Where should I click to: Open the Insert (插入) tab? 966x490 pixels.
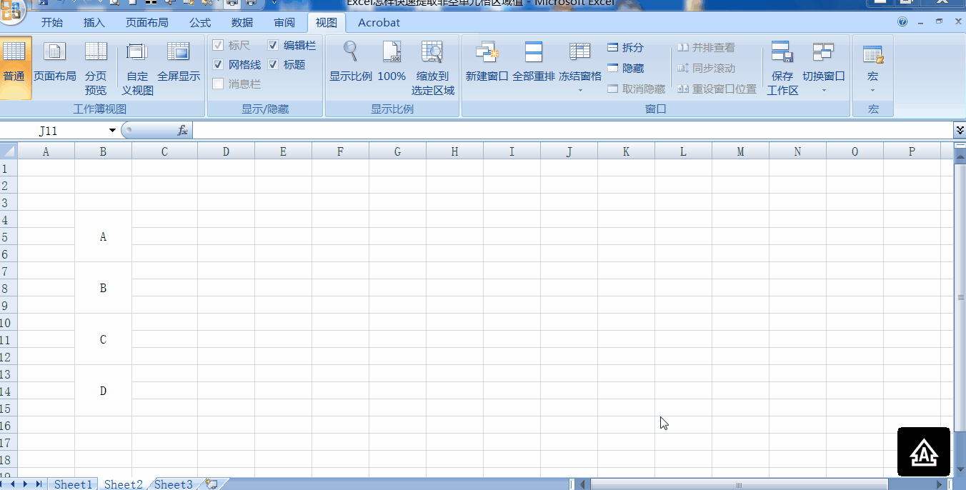click(94, 22)
